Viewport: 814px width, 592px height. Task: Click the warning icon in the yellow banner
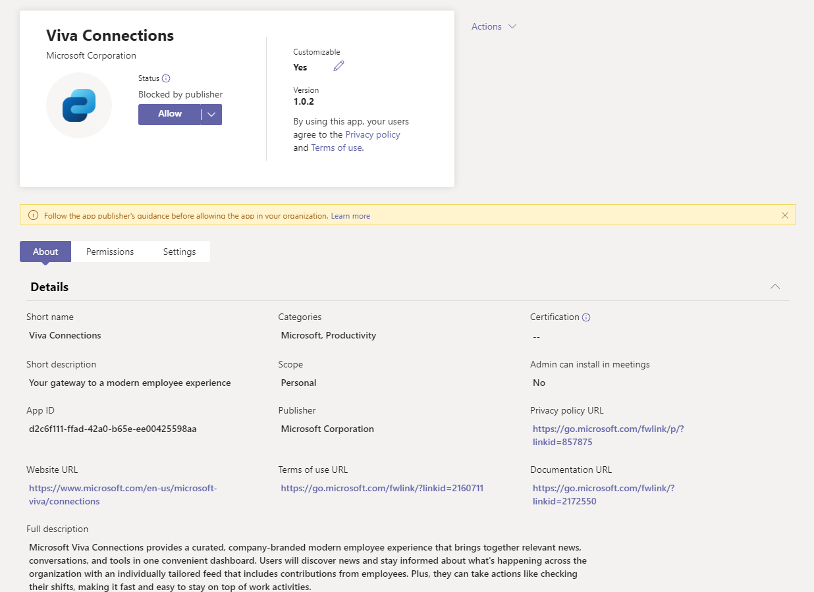click(x=32, y=215)
